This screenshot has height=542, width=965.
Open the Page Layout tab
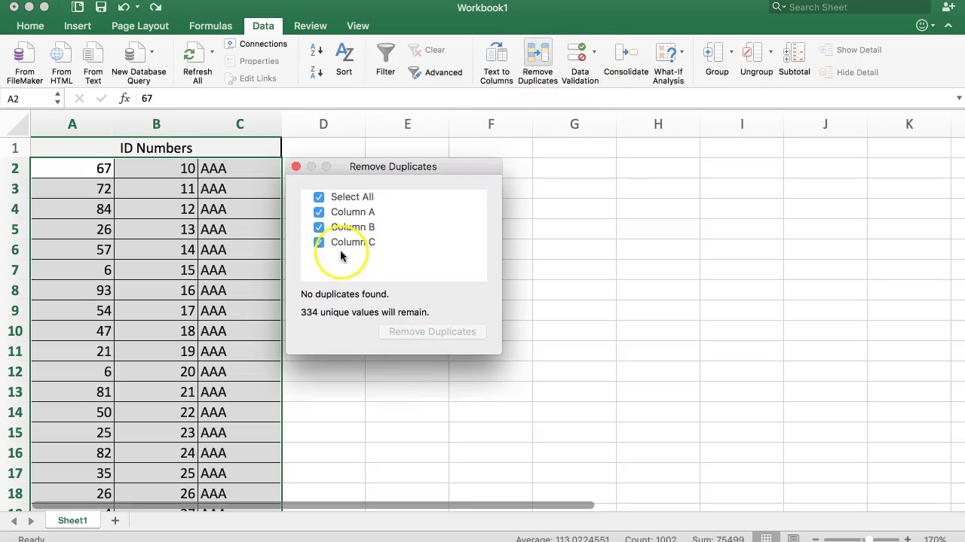[140, 26]
